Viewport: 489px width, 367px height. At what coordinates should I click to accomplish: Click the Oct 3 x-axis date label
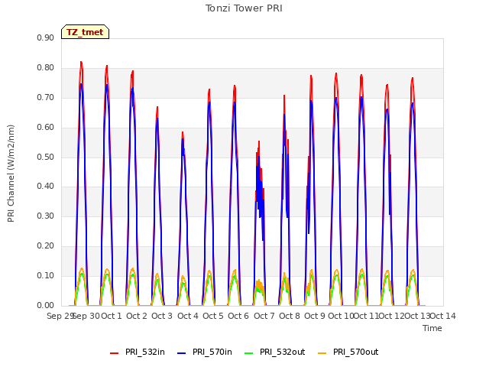coord(162,316)
